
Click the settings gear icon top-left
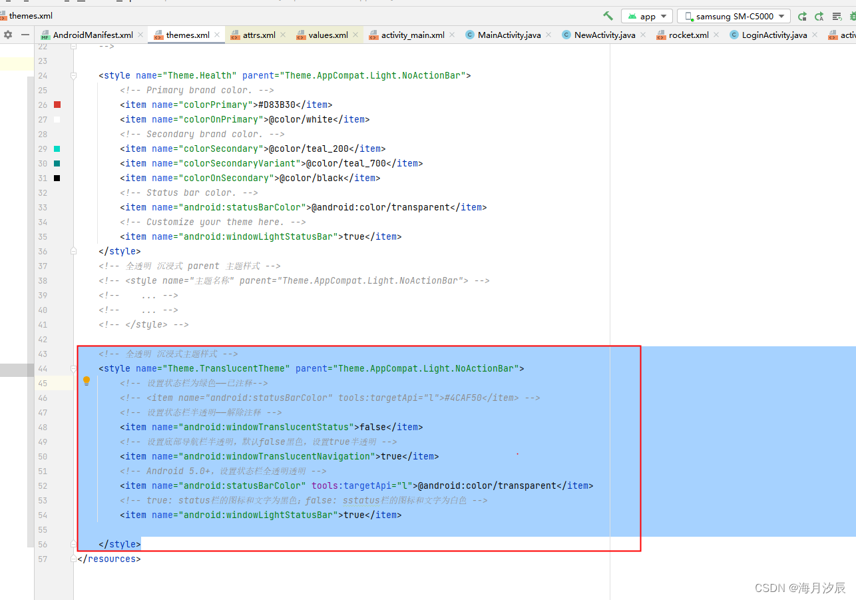(9, 35)
